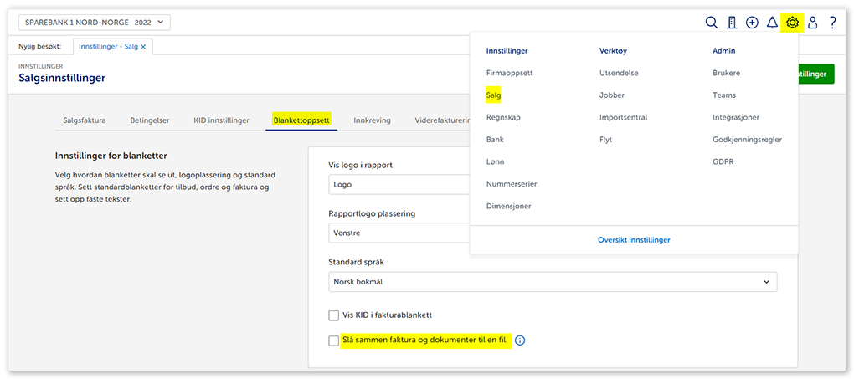Open the Oversikt innstillinger link
The width and height of the screenshot is (854, 379).
pyautogui.click(x=634, y=240)
